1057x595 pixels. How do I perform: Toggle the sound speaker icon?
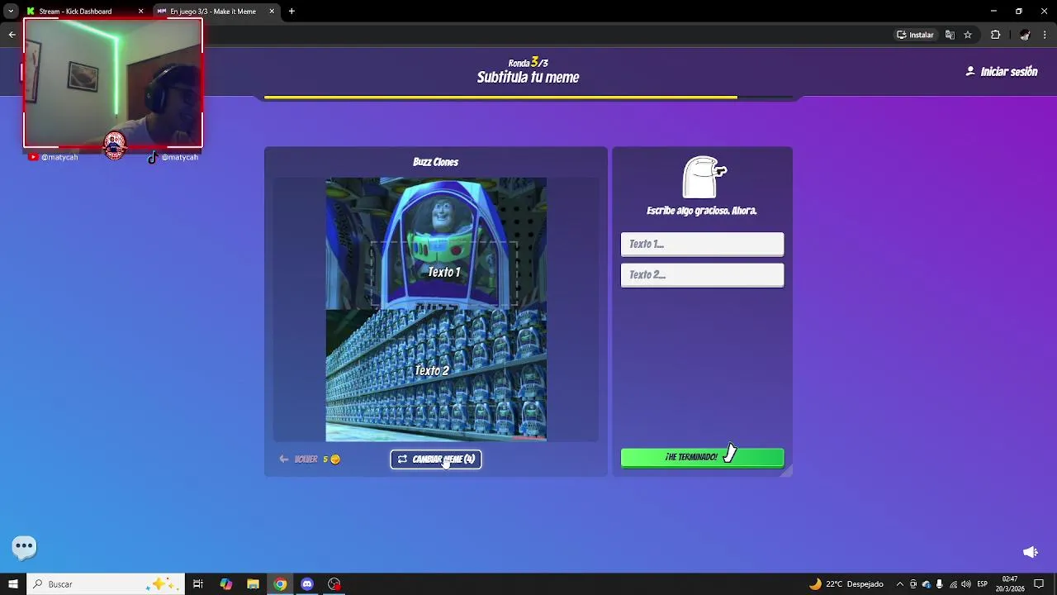pyautogui.click(x=1030, y=552)
